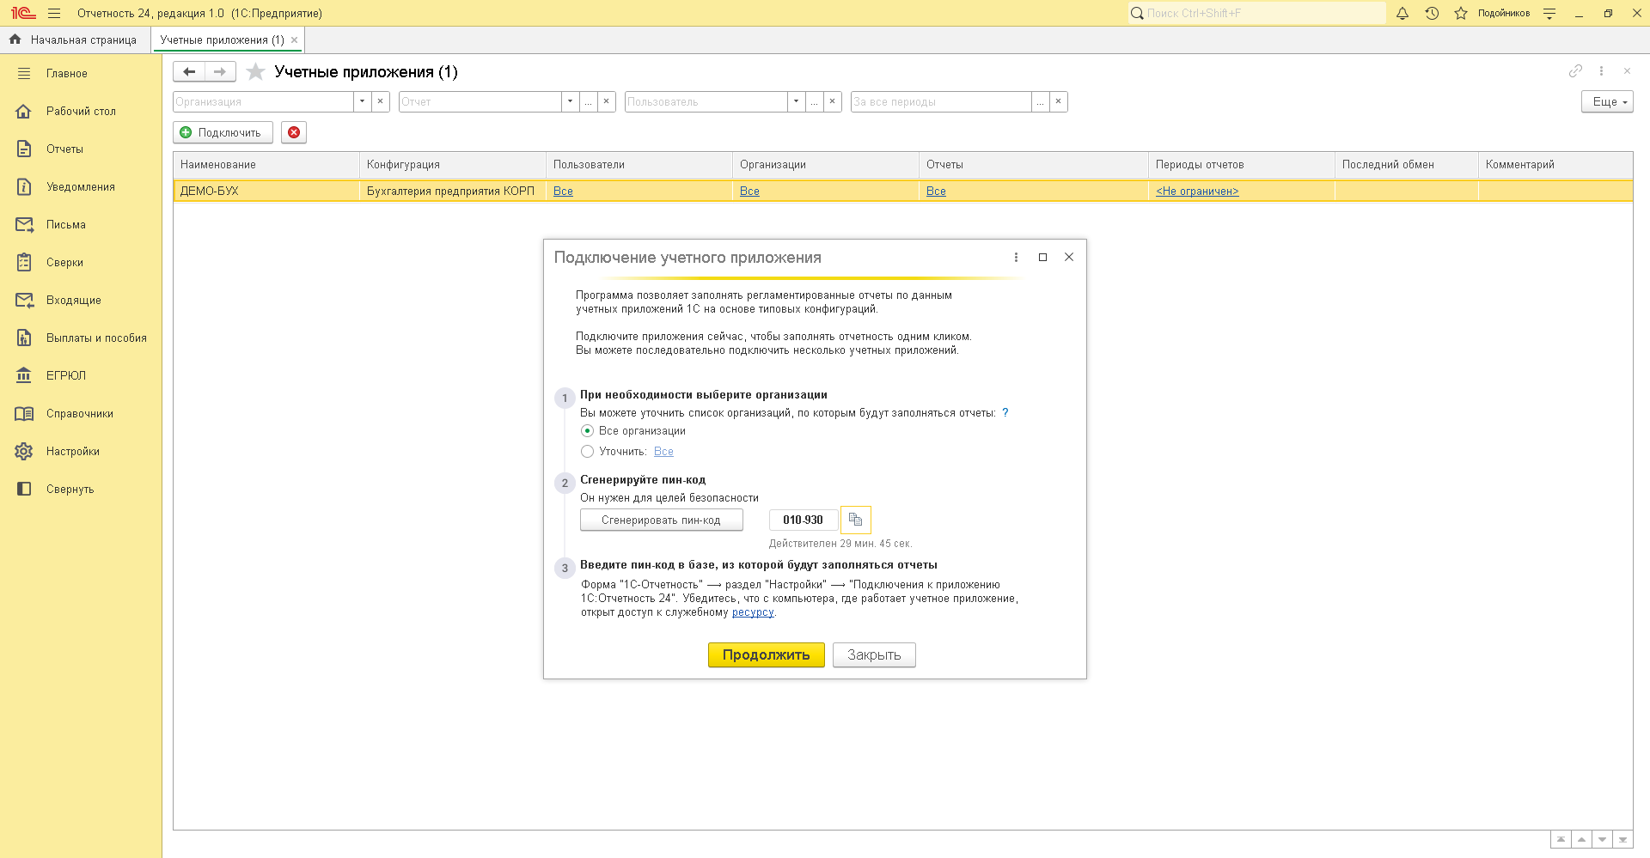Open Все link in Организации column
The height and width of the screenshot is (858, 1650).
pos(749,192)
